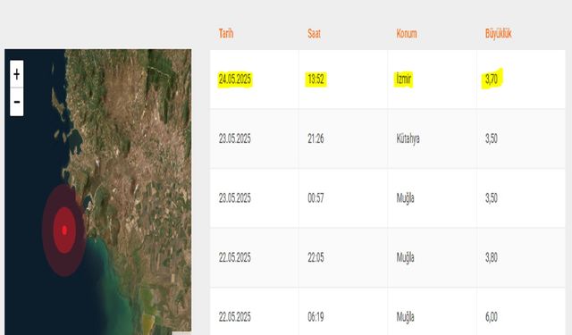The height and width of the screenshot is (335, 572).
Task: Click the Büyüklük column header
Action: point(499,34)
